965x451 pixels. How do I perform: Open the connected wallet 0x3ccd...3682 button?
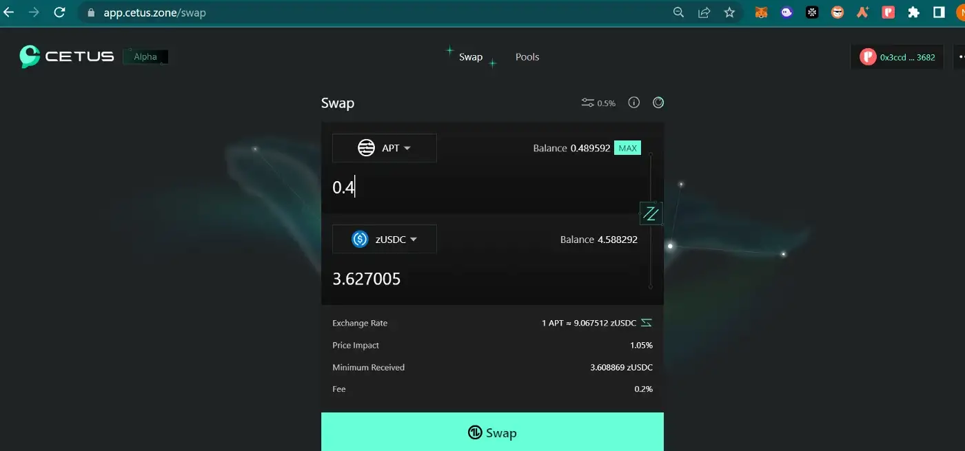[x=897, y=57]
